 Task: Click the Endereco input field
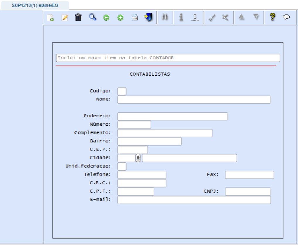pyautogui.click(x=173, y=116)
